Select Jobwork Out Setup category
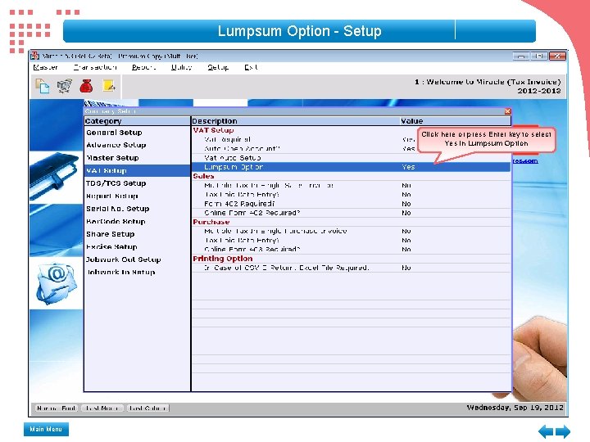 (137, 259)
